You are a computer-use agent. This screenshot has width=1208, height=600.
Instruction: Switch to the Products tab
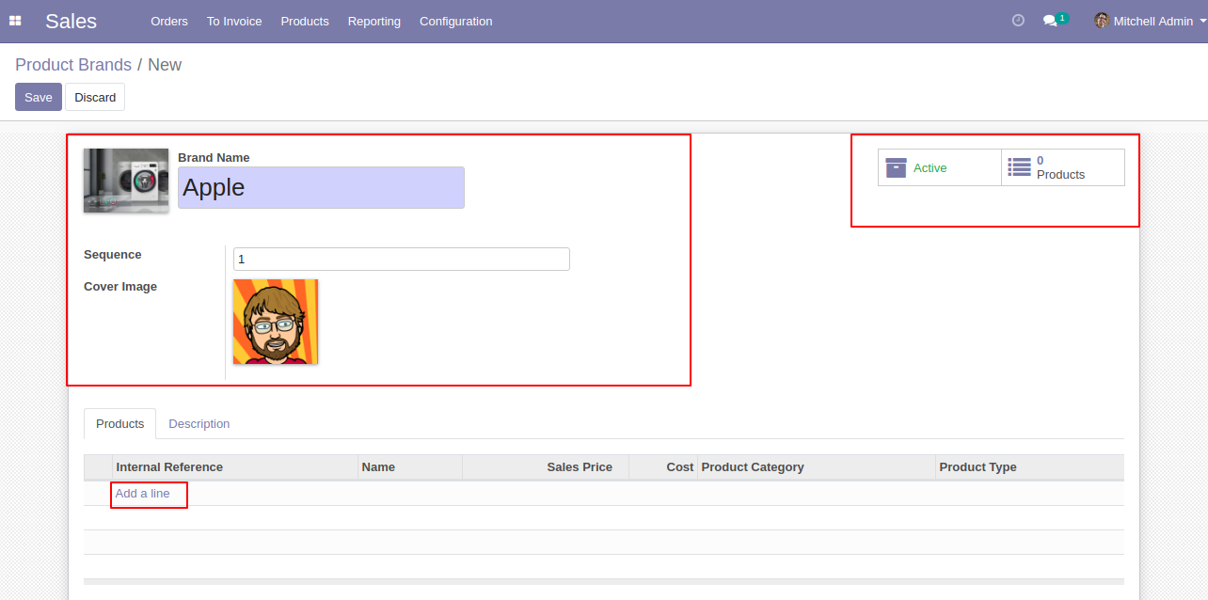tap(120, 424)
